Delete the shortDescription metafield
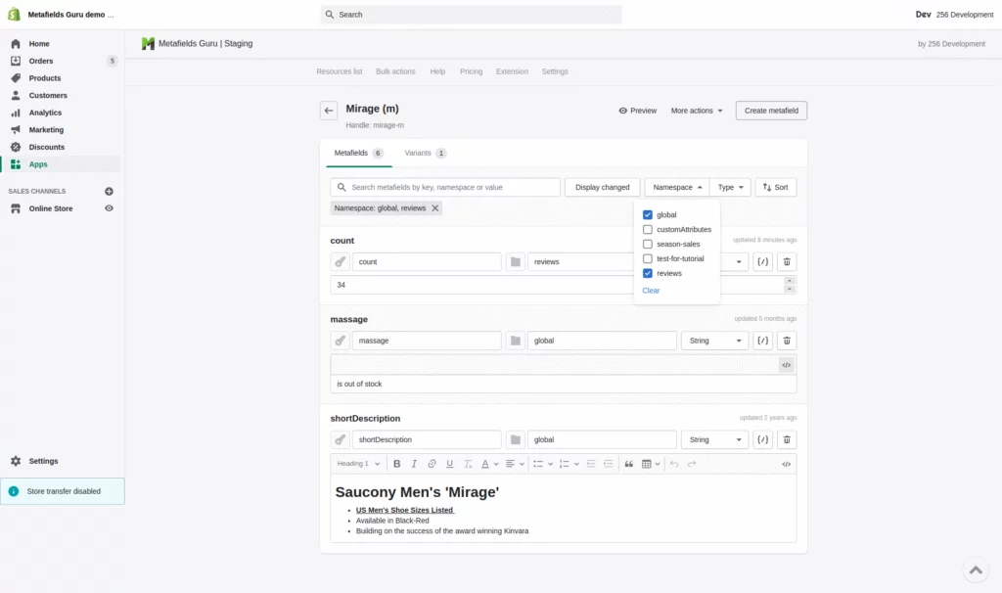Screen dimensions: 1002x593 tap(787, 439)
